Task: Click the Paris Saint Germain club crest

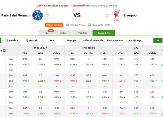Action: click(x=38, y=15)
